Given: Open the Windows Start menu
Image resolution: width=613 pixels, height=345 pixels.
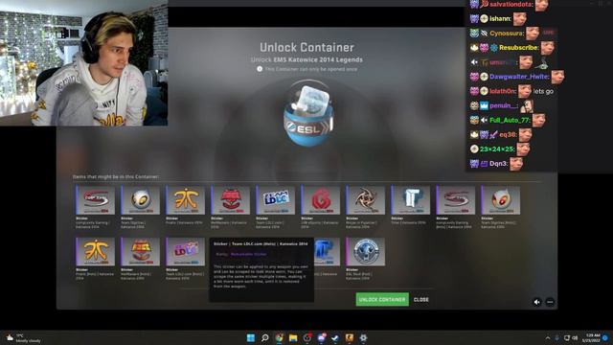Looking at the screenshot, I should point(251,337).
